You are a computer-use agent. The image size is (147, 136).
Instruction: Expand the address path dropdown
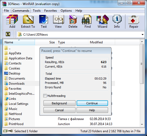[x=142, y=35]
